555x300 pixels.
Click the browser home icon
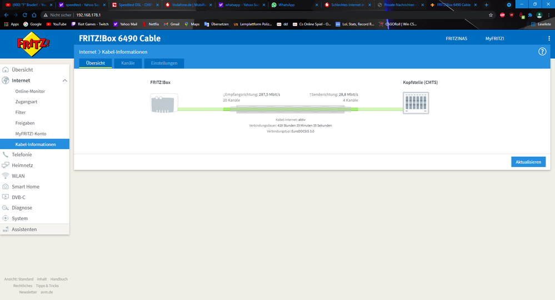coord(34,15)
